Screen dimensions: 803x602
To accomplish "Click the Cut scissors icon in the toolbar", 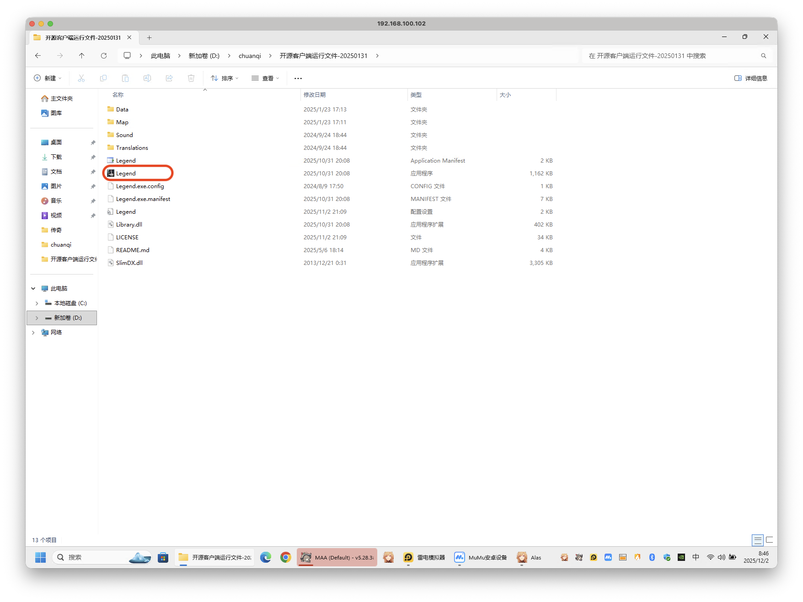I will (81, 78).
